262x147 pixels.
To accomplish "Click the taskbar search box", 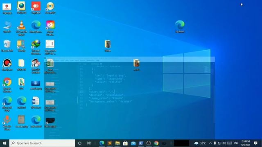I will (x=42, y=143).
